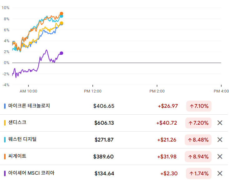The width and height of the screenshot is (229, 180).
Task: Select the 웨스턴 디지털 stock name
Action: tap(22, 139)
